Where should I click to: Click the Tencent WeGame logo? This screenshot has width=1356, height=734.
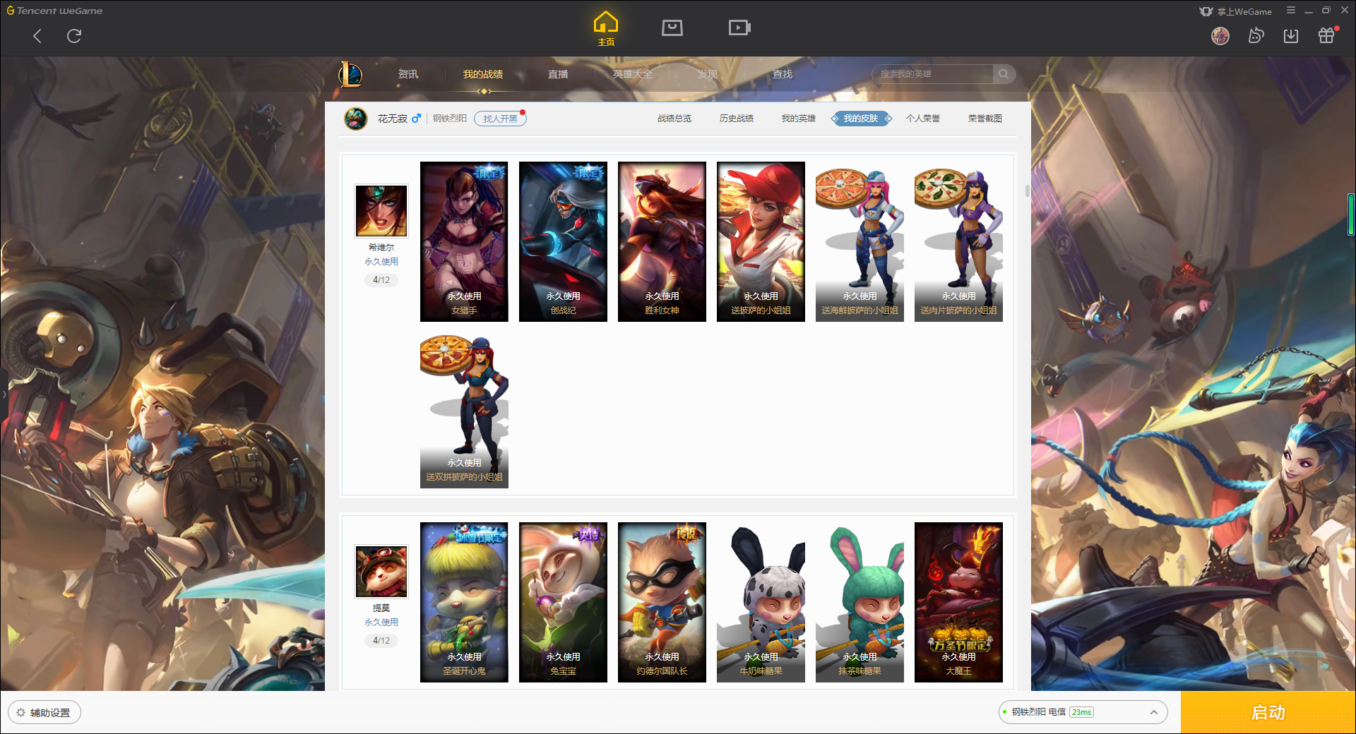tap(54, 11)
